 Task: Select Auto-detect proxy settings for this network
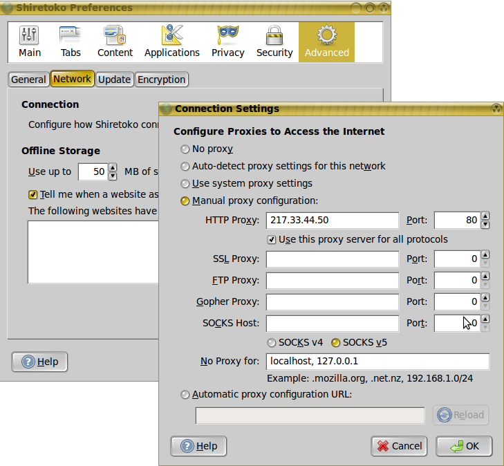[x=185, y=166]
